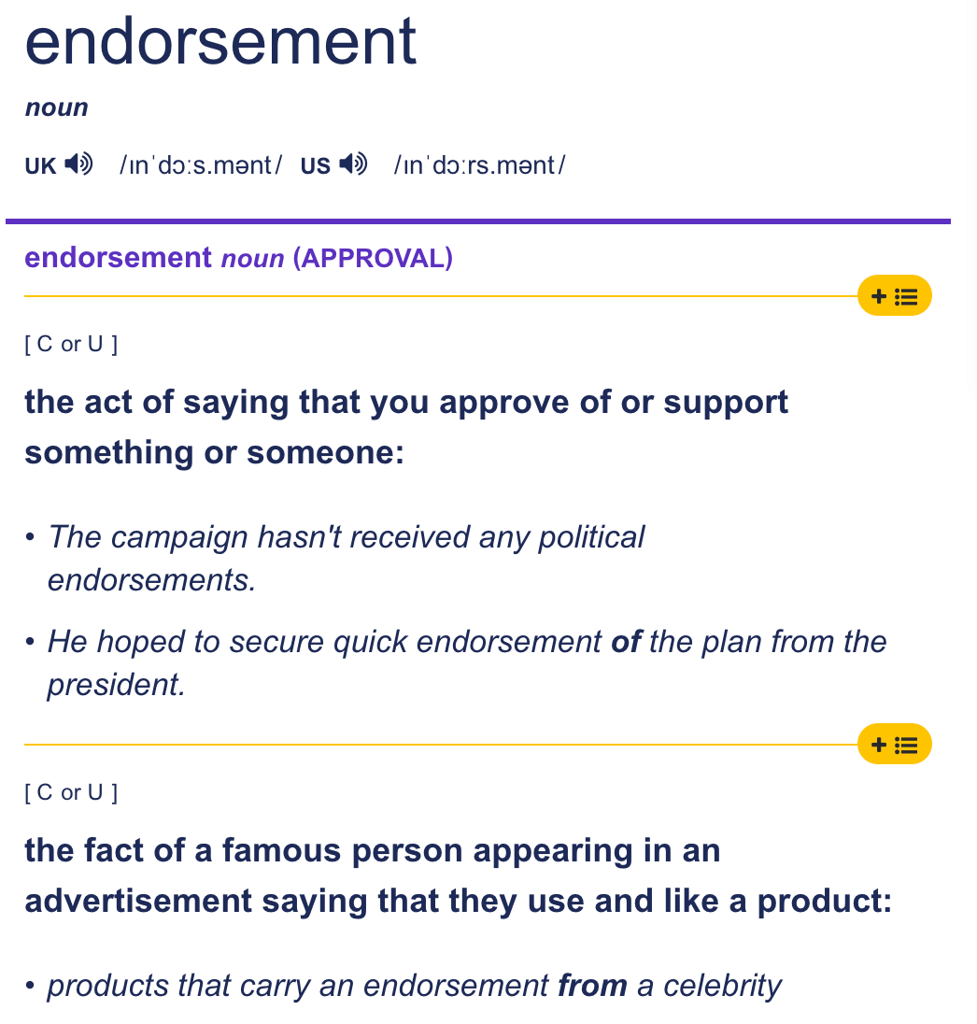Play the US pronunciation audio

[x=354, y=164]
